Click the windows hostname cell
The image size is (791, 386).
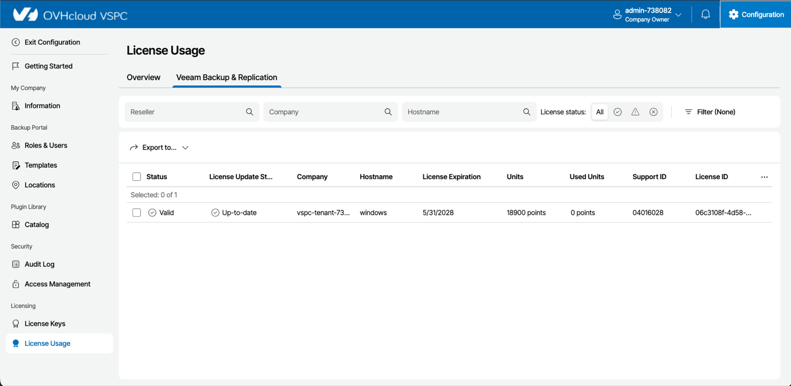pos(373,212)
